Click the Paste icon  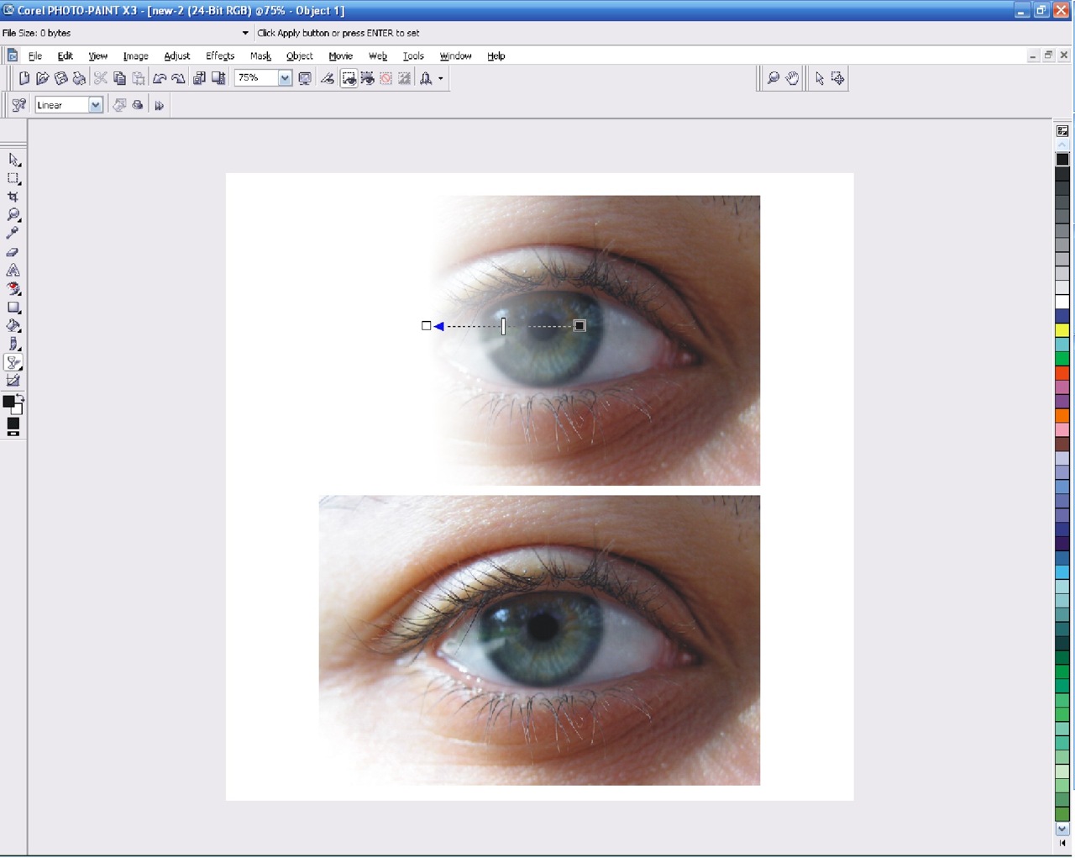[x=138, y=78]
